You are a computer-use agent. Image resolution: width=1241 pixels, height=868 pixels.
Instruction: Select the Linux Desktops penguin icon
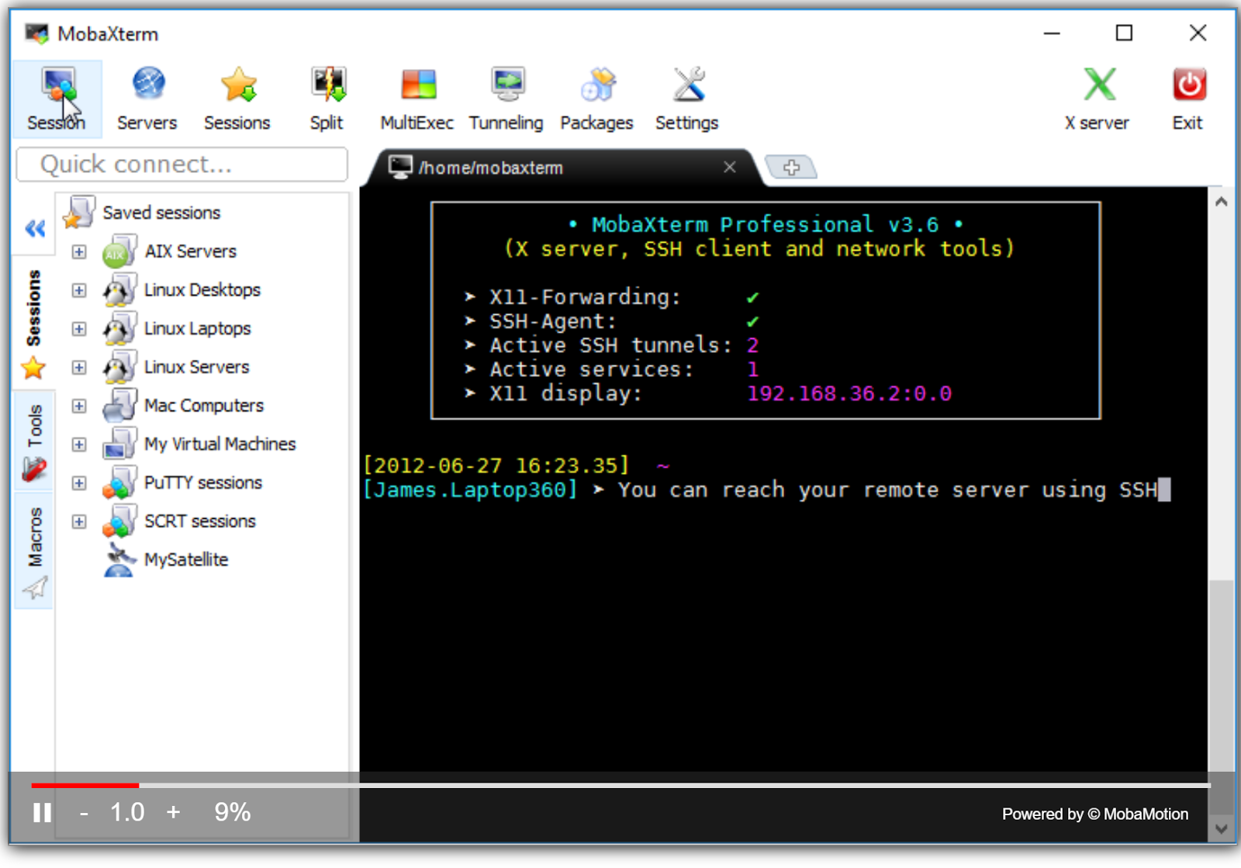coord(119,290)
